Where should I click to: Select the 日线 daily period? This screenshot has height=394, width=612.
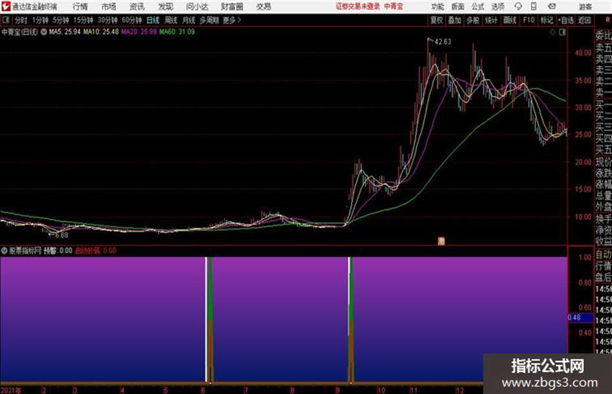[153, 20]
